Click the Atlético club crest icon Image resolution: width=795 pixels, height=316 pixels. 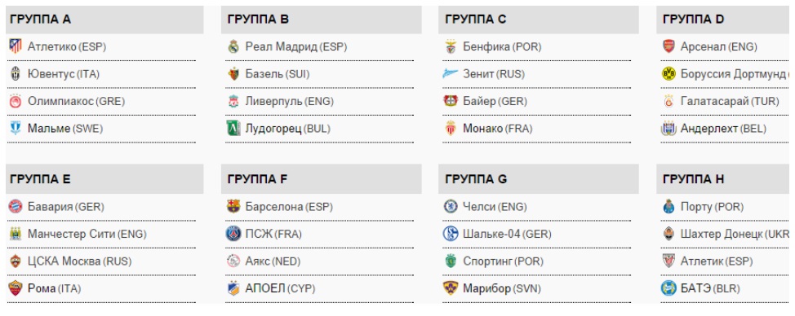[16, 46]
